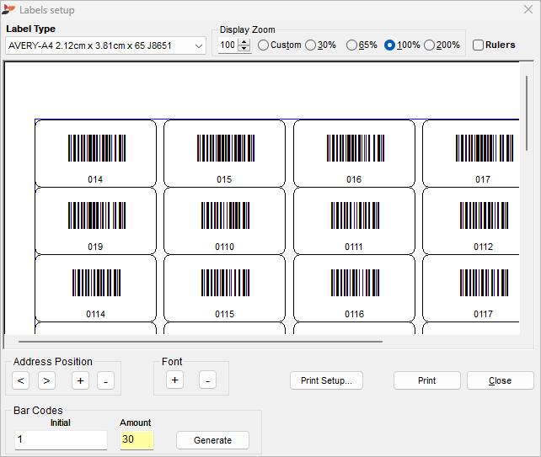Click the barcode label 0112
This screenshot has height=457, width=541.
[x=471, y=221]
